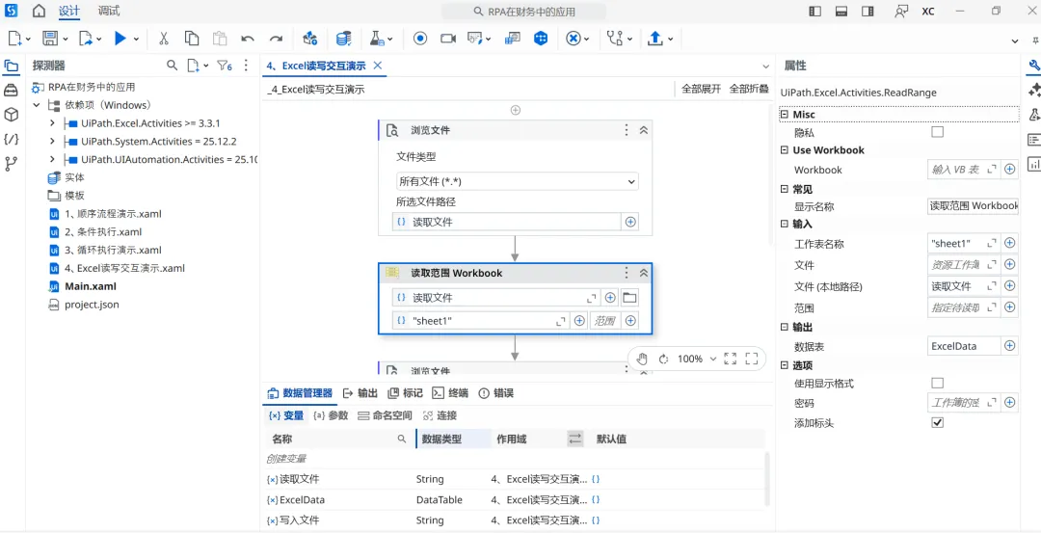Select the 参数 sub-tab

click(331, 415)
